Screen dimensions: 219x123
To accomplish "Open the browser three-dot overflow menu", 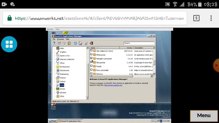I will pyautogui.click(x=211, y=18).
